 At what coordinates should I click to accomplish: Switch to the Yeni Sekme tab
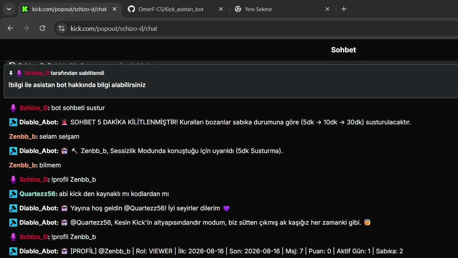pos(282,9)
